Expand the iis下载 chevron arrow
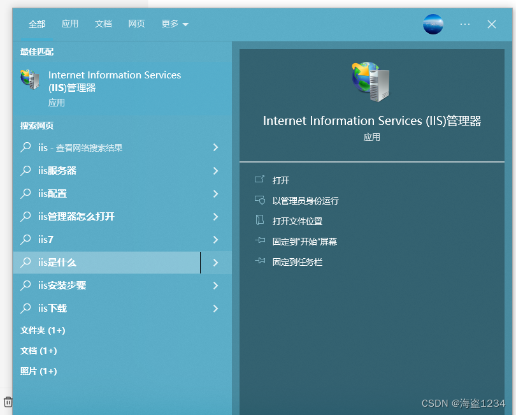Viewport: 516px width, 415px height. [x=215, y=309]
